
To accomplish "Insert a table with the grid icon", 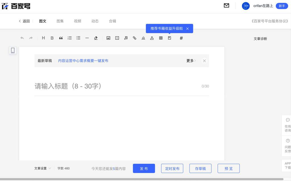I will point(161,38).
